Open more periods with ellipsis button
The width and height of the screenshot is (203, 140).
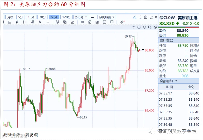point(92,17)
